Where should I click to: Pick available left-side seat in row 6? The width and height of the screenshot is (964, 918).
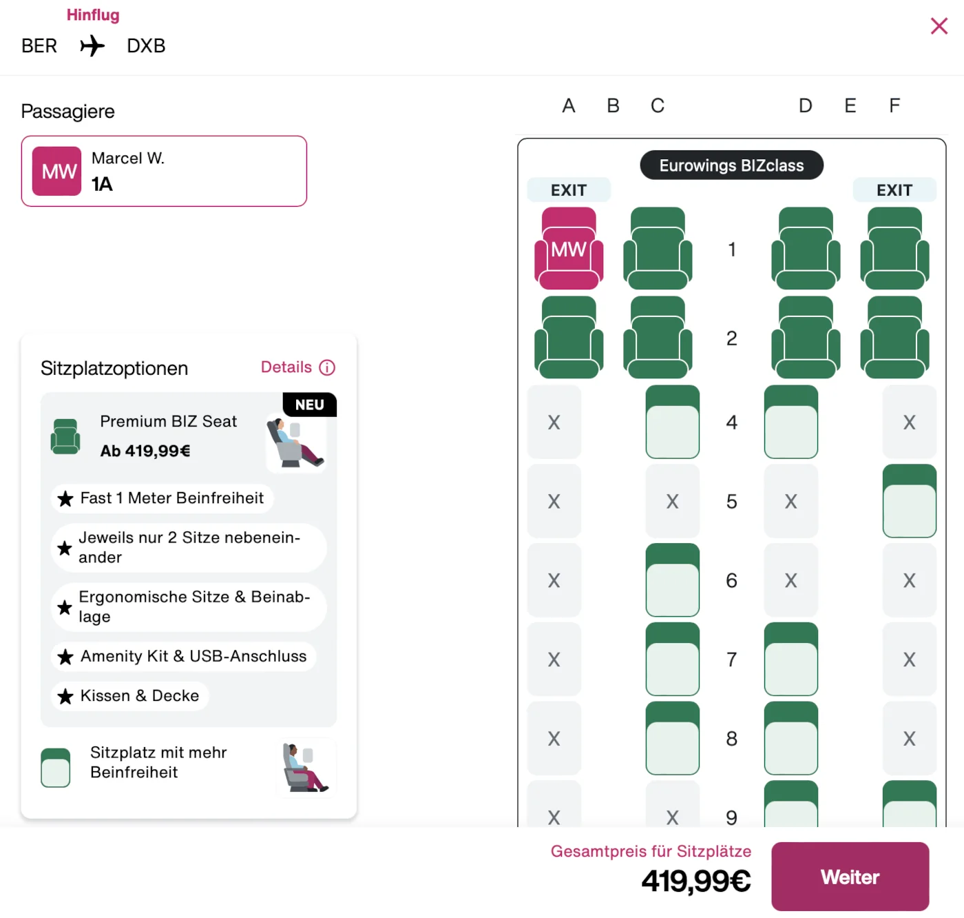pyautogui.click(x=673, y=580)
